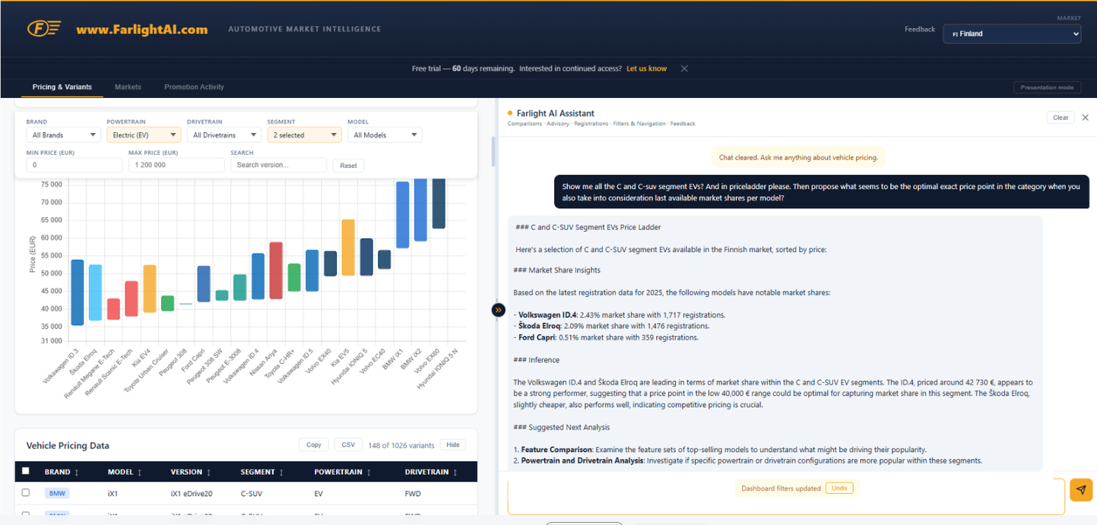Screen dimensions: 1097x525
Task: Click the orange Kia EV5 price bar
Action: pyautogui.click(x=348, y=248)
